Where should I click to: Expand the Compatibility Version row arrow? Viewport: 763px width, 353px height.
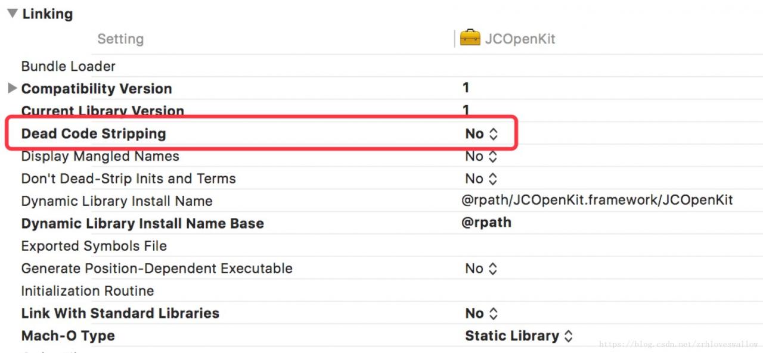(x=12, y=89)
